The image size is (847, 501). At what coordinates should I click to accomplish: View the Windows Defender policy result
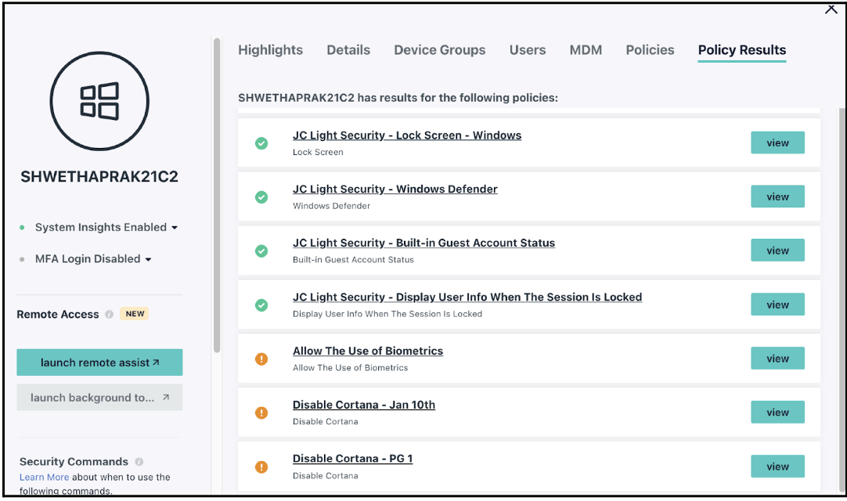pos(777,196)
